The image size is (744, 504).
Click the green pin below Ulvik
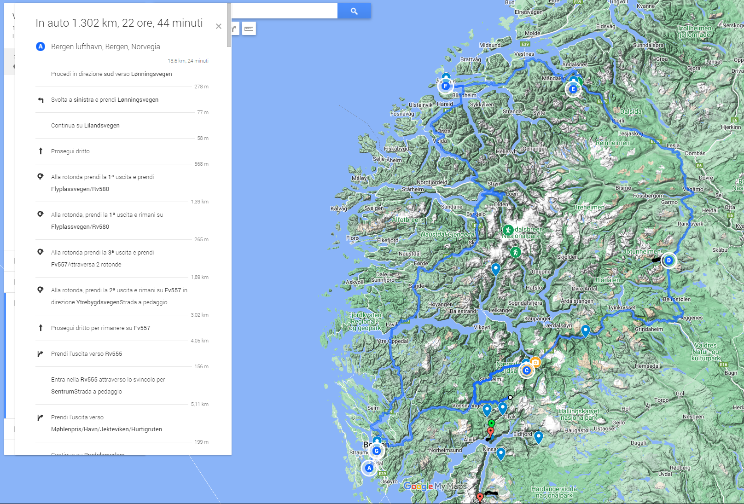pos(491,424)
